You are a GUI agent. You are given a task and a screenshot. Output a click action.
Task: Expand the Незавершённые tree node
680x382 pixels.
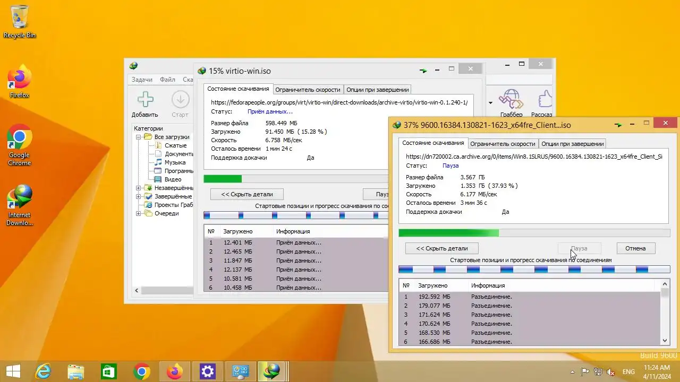coord(139,188)
